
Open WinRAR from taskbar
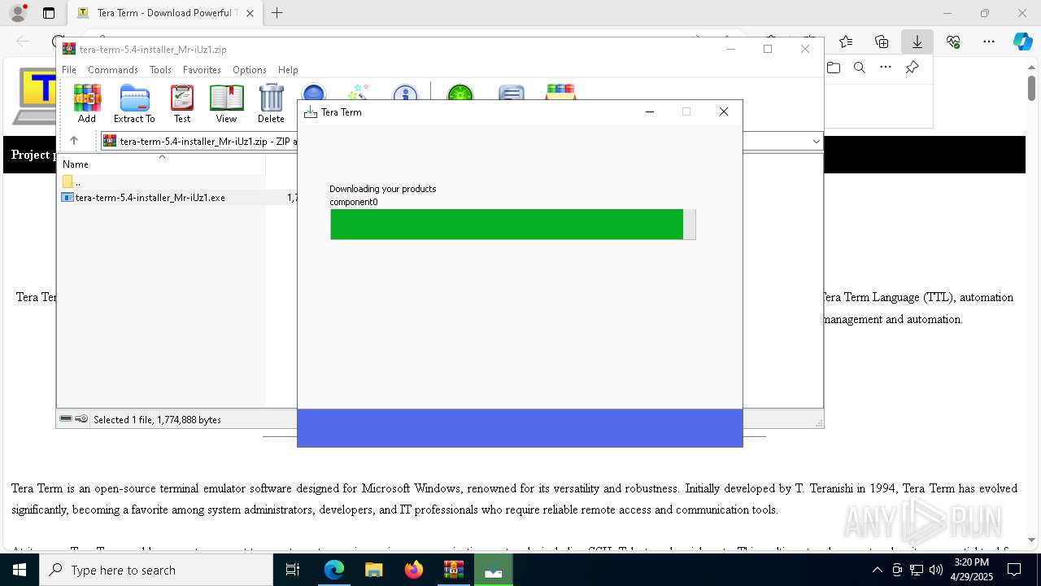click(x=454, y=571)
